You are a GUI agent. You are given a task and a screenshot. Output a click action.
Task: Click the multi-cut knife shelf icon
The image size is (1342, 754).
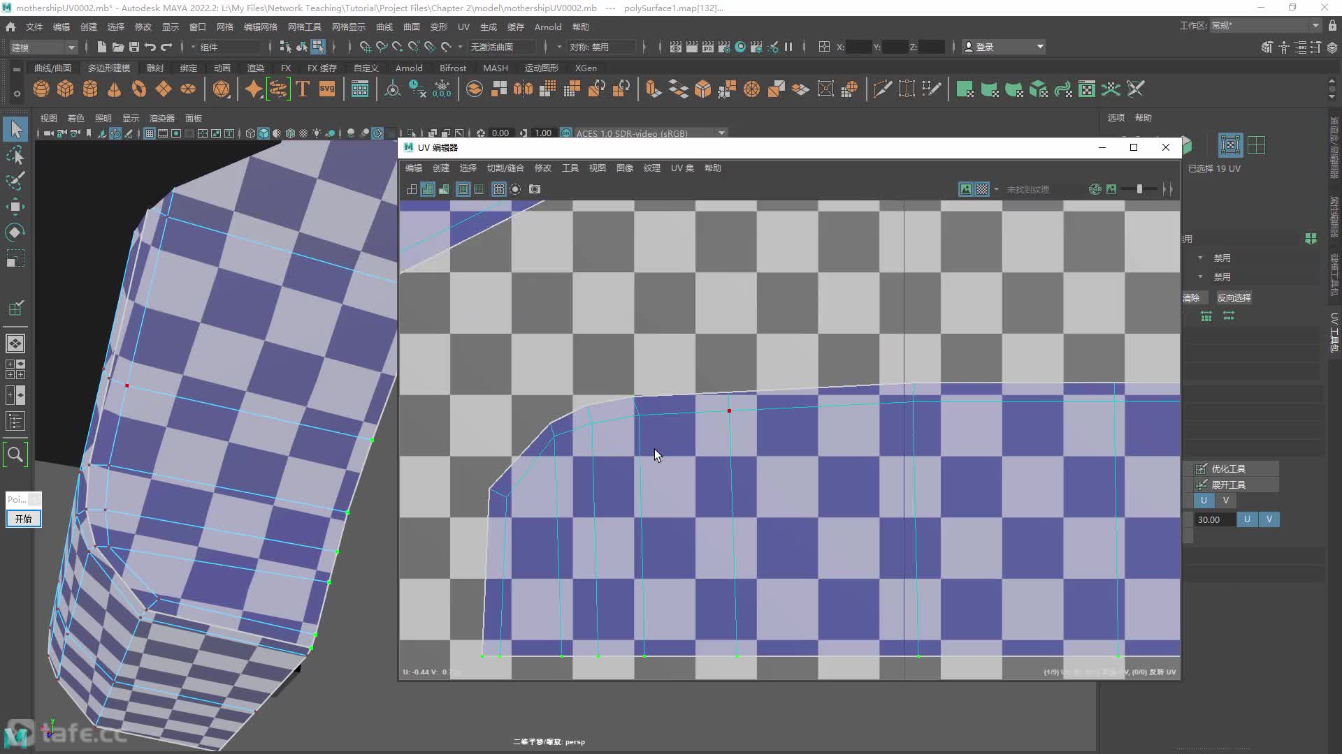[882, 89]
